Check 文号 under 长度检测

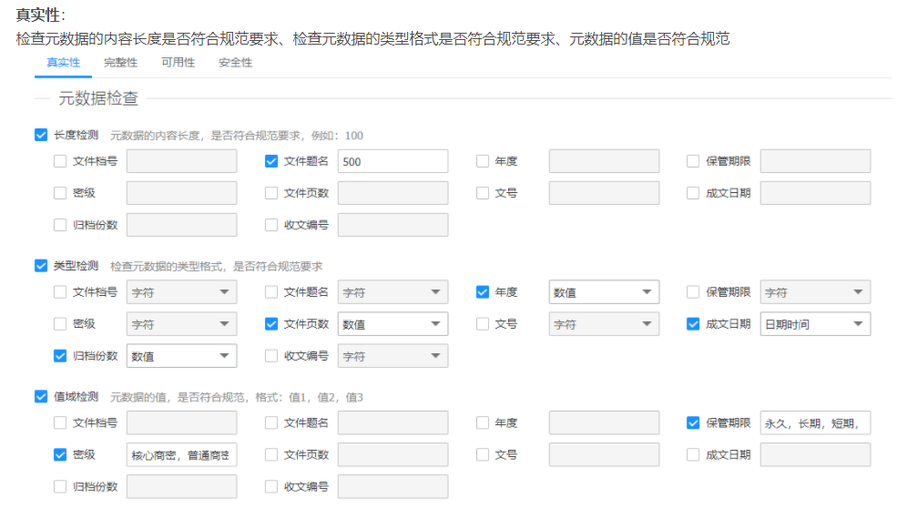click(x=483, y=193)
